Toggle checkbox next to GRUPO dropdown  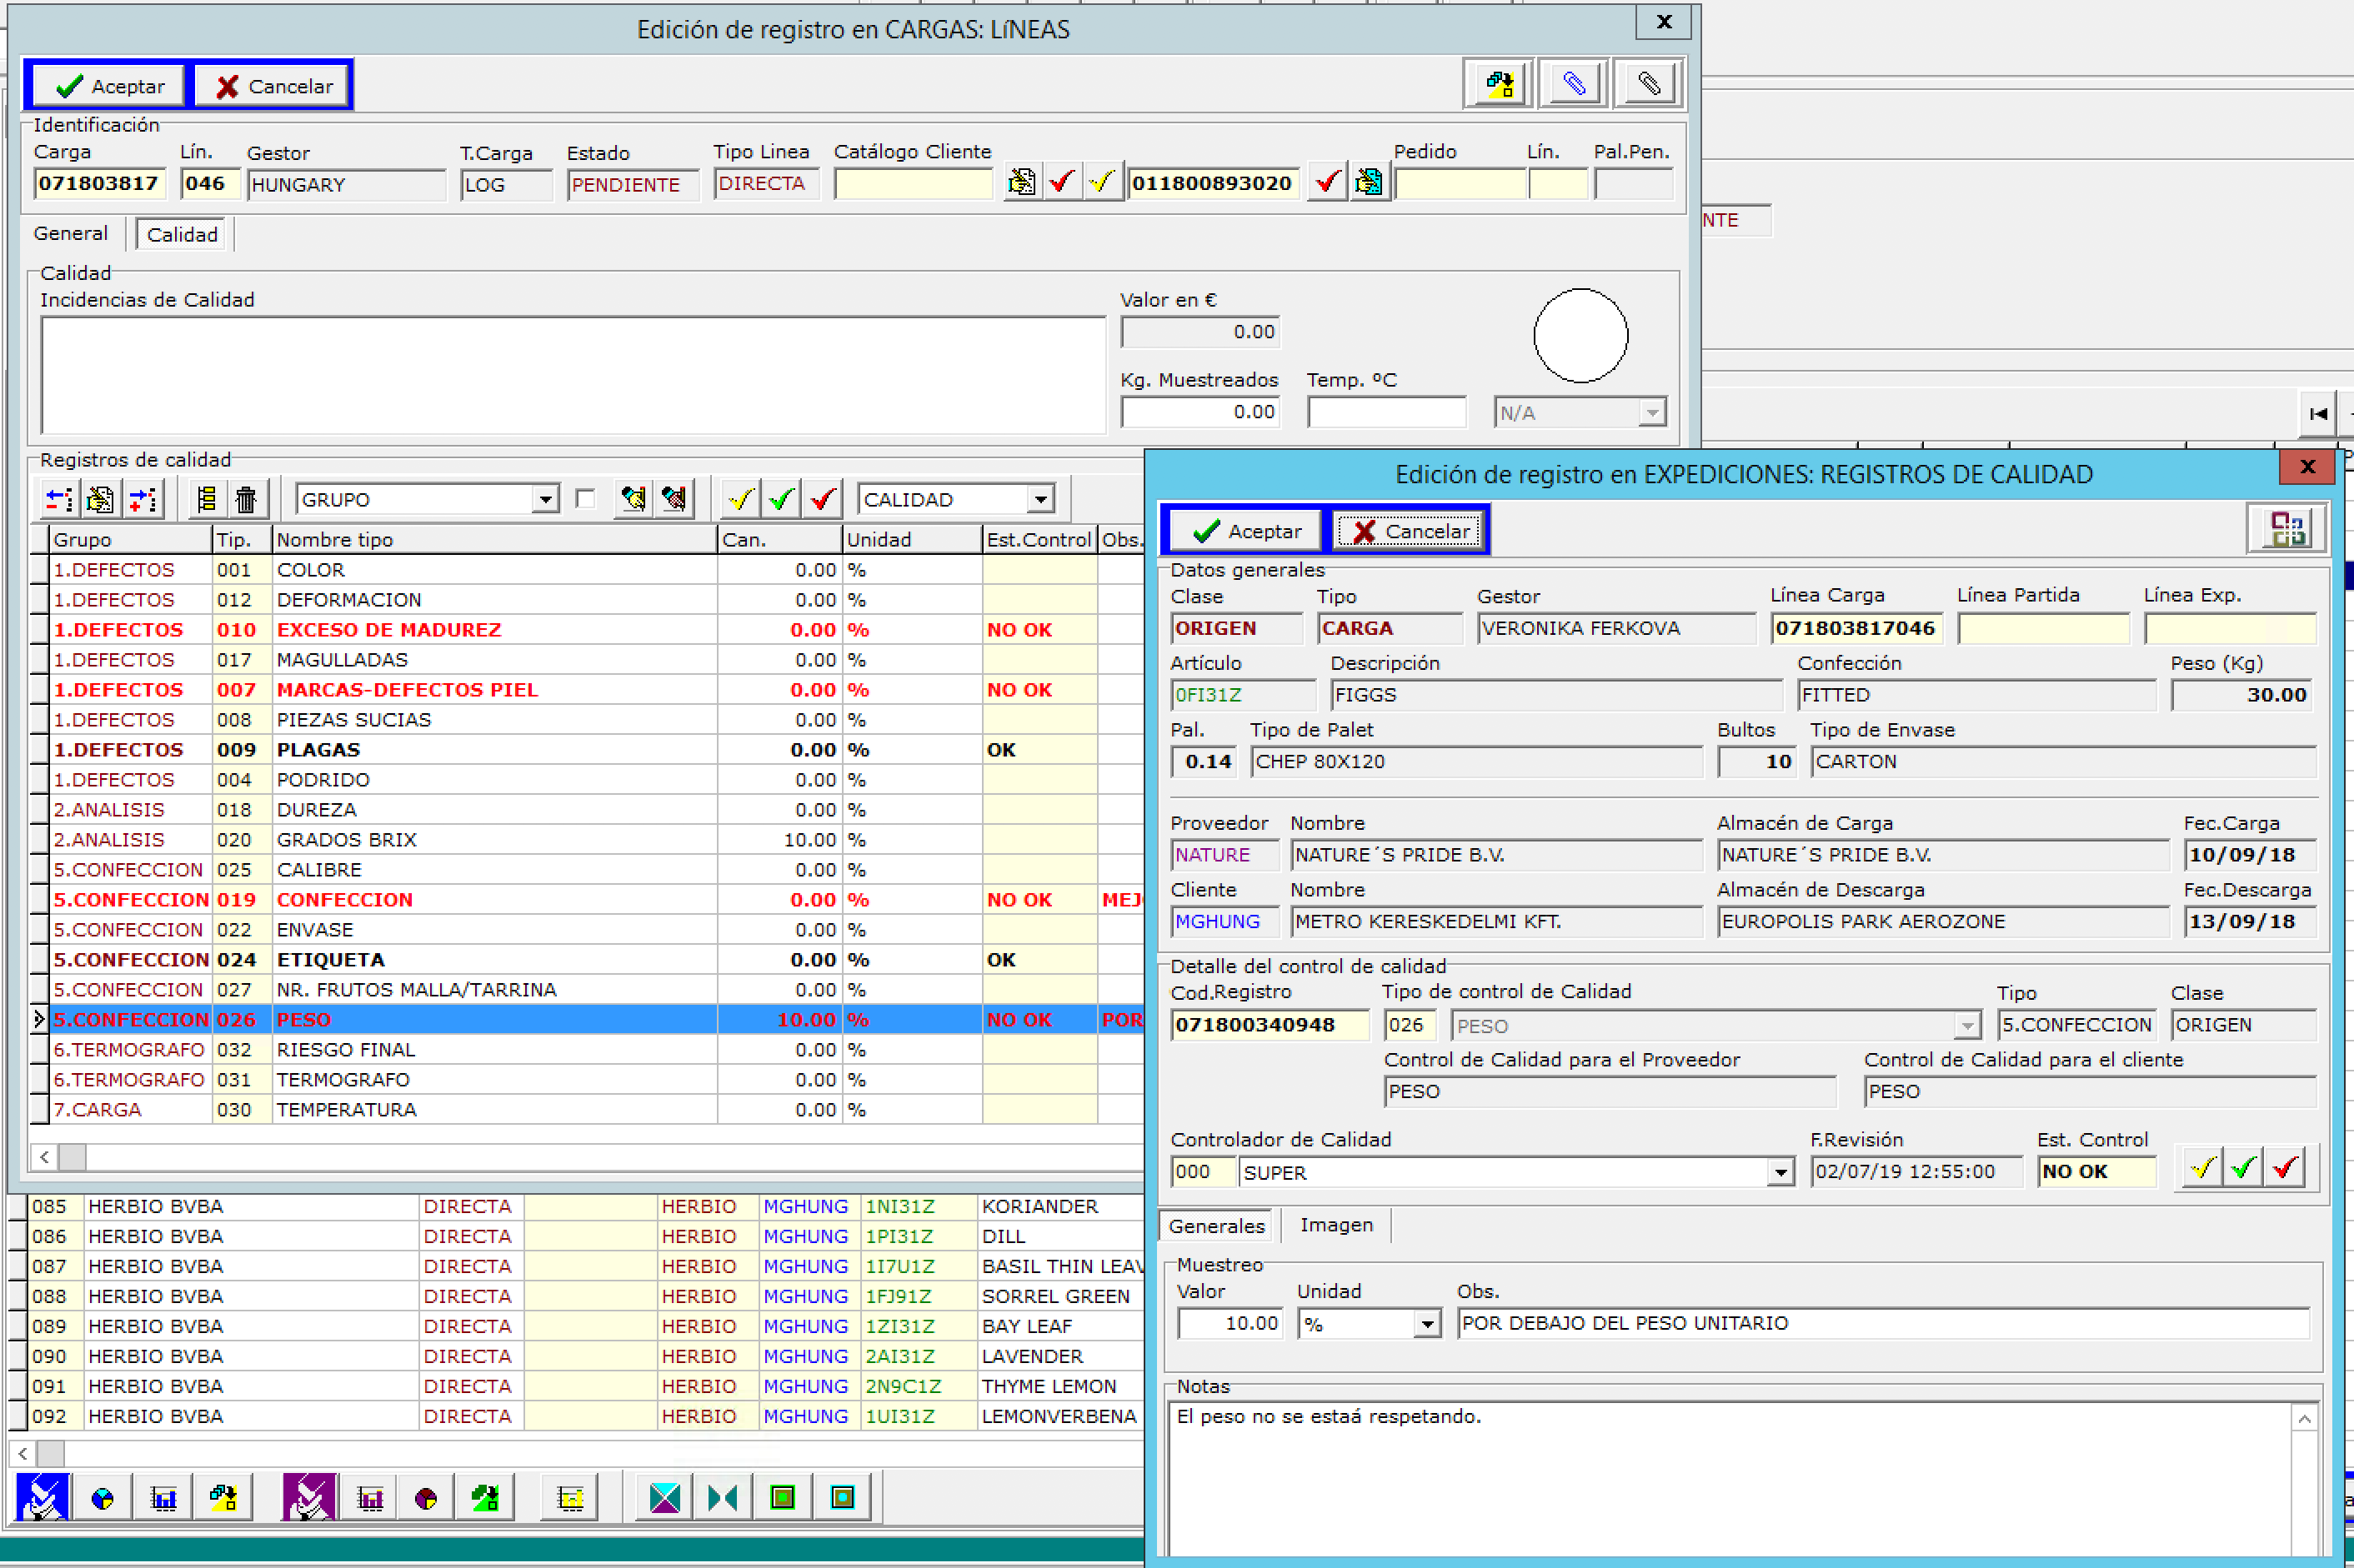[x=586, y=498]
